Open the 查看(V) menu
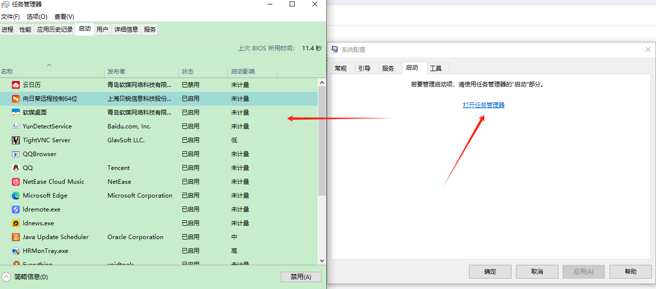This screenshot has width=656, height=289. [x=64, y=17]
